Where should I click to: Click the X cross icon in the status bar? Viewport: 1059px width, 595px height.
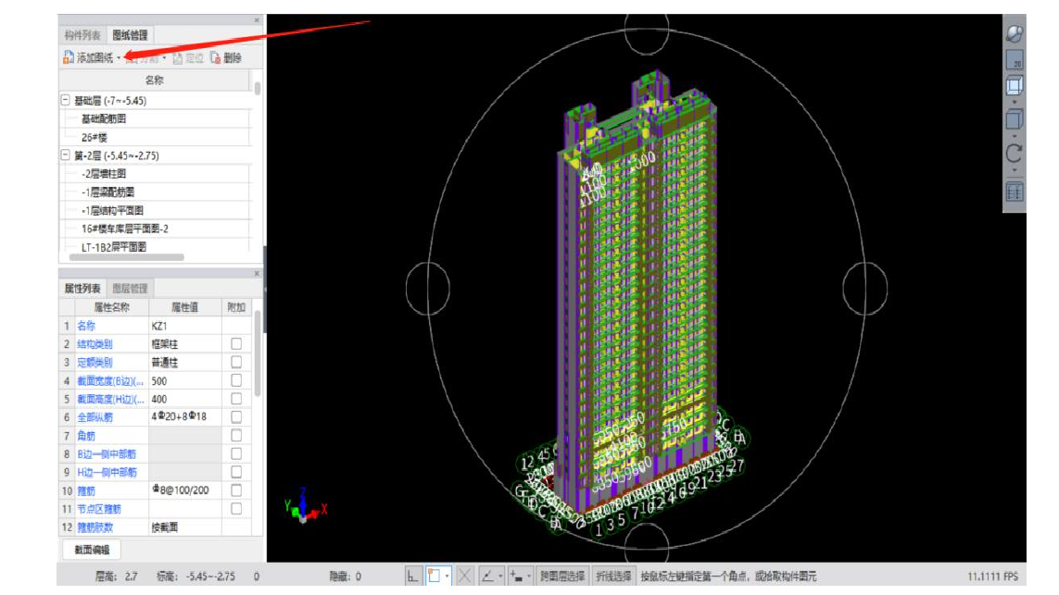point(465,576)
